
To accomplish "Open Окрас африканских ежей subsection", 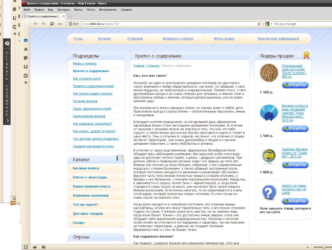I will (92, 109).
